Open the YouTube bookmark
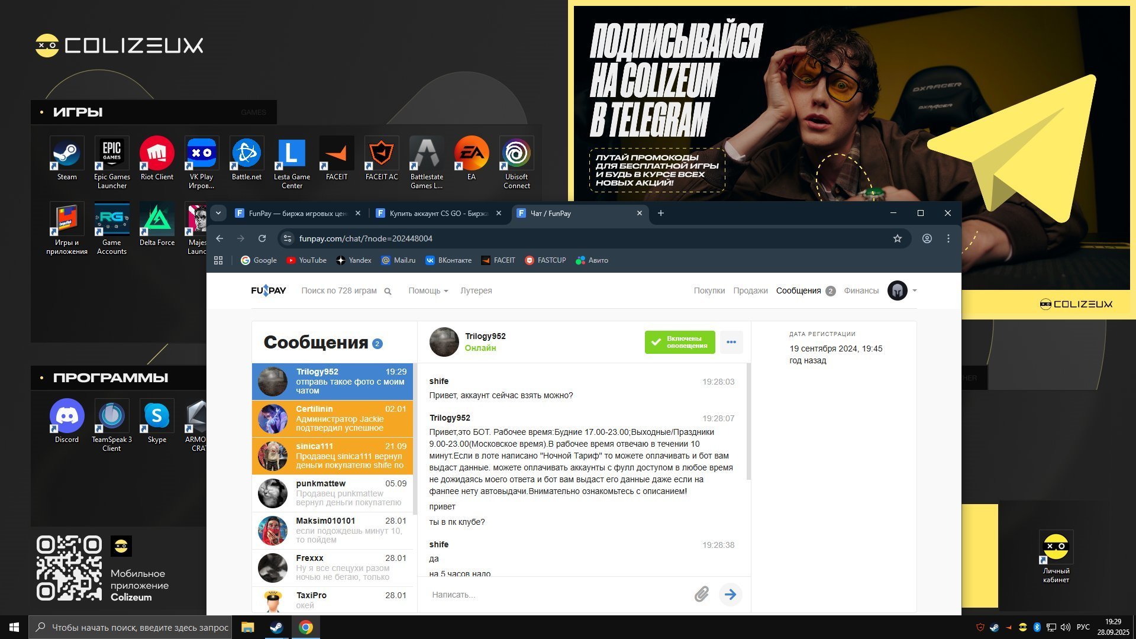The width and height of the screenshot is (1136, 639). [x=306, y=260]
